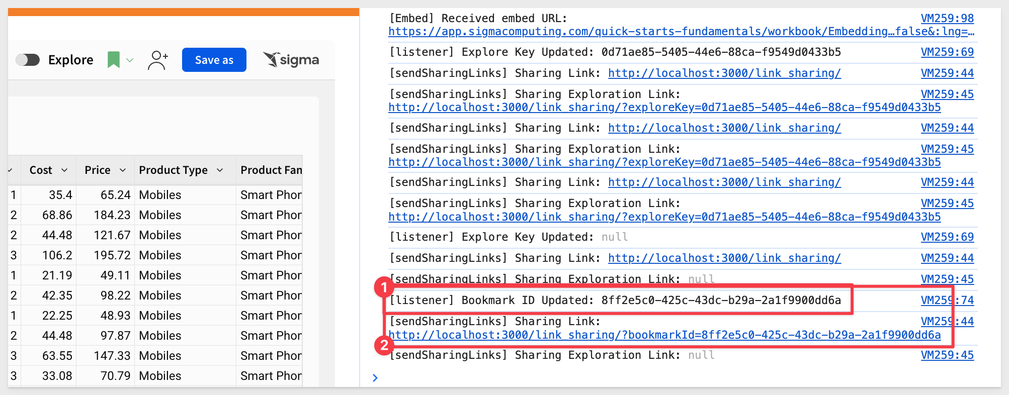Click the console prompt chevron
Viewport: 1009px width, 395px height.
(375, 378)
